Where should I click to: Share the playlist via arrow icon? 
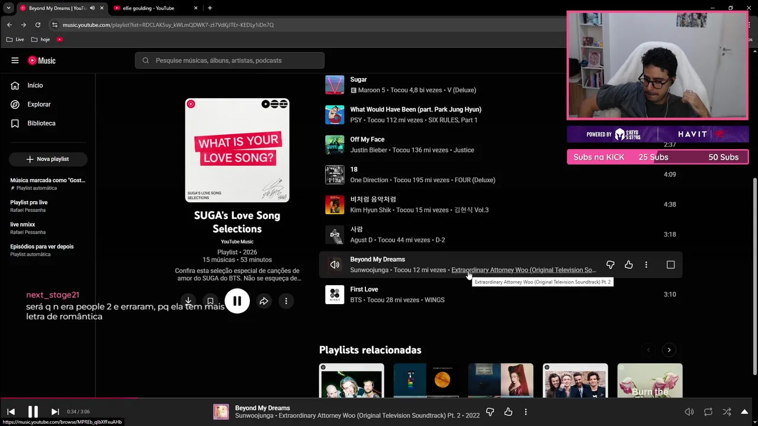tap(264, 301)
